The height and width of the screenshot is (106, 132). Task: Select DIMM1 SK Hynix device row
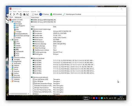43,20
